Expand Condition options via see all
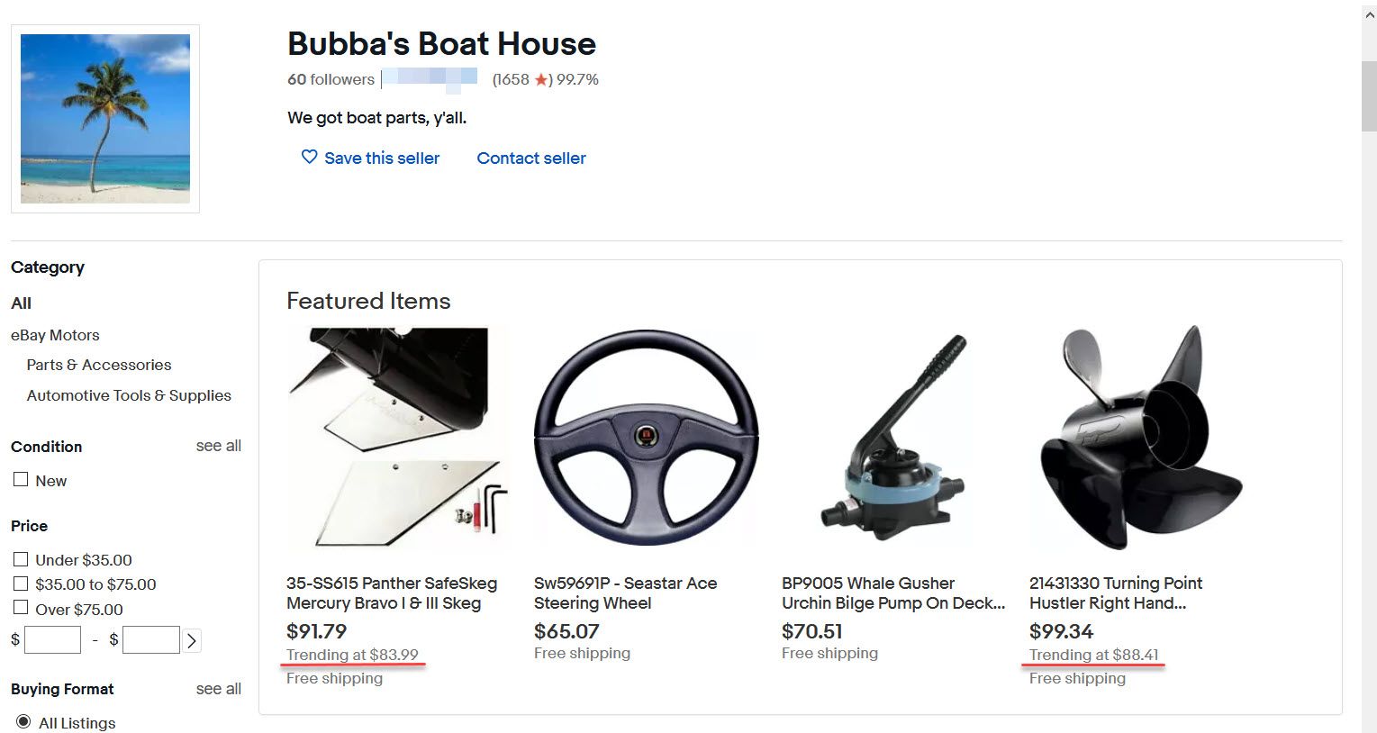1377x733 pixels. coord(218,446)
